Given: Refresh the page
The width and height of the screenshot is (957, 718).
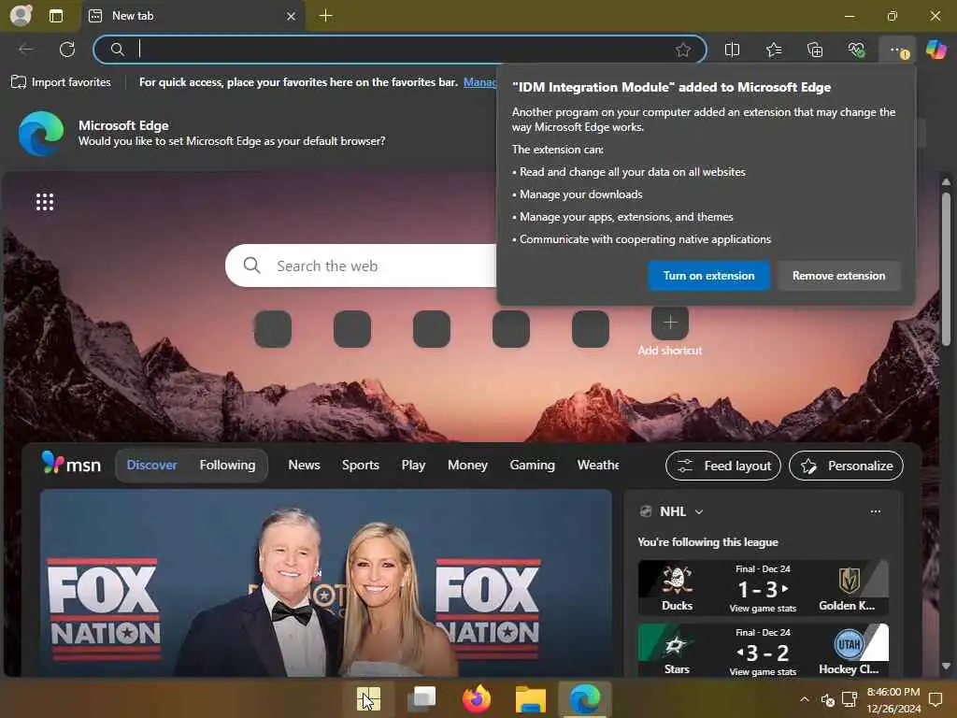Looking at the screenshot, I should (67, 49).
